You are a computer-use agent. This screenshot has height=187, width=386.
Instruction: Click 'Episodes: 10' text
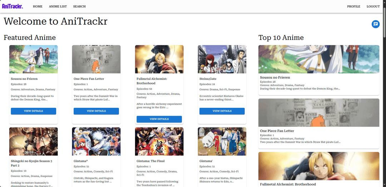coord(19,171)
